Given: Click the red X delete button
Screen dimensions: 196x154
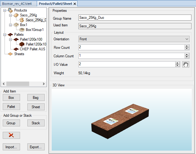Looking at the screenshot, I should [x=11, y=135].
